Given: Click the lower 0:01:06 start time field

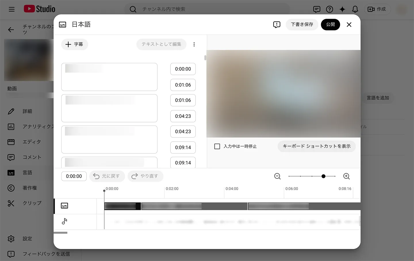Looking at the screenshot, I should click(x=183, y=100).
